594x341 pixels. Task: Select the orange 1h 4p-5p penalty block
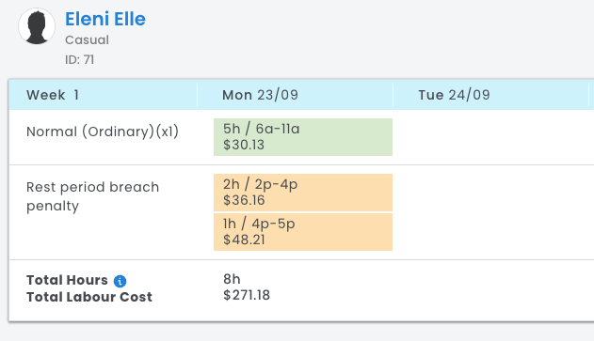click(303, 232)
